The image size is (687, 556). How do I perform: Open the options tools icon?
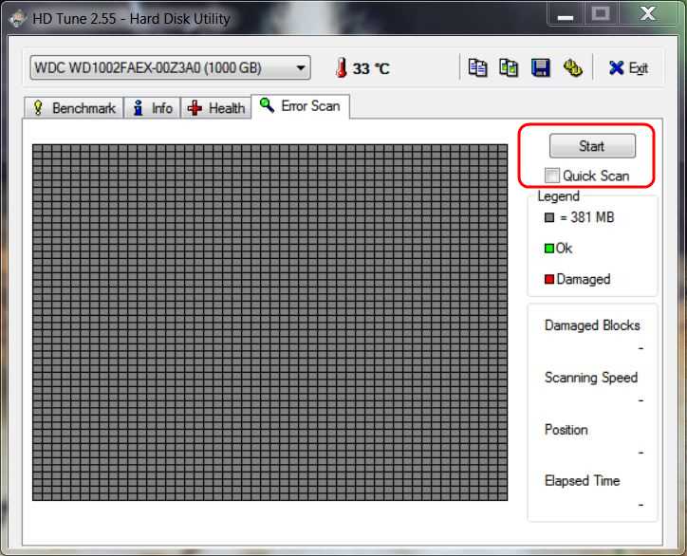click(572, 68)
